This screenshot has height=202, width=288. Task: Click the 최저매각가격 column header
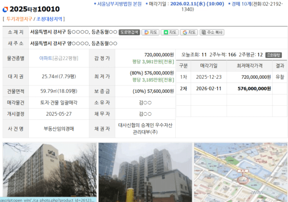pyautogui.click(x=250, y=66)
